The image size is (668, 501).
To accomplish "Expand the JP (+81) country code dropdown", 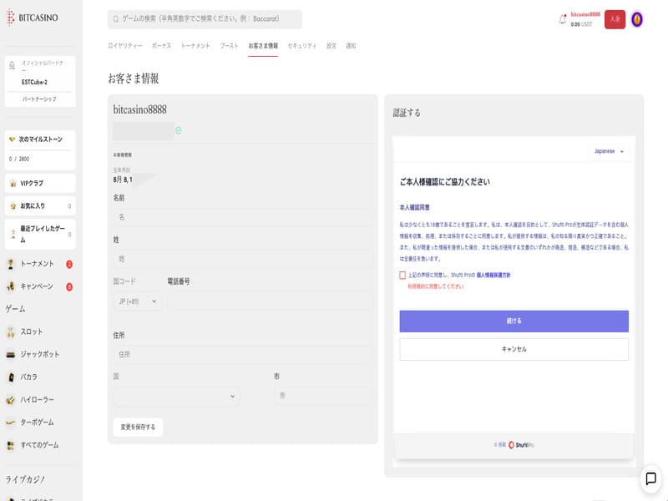I will click(137, 301).
